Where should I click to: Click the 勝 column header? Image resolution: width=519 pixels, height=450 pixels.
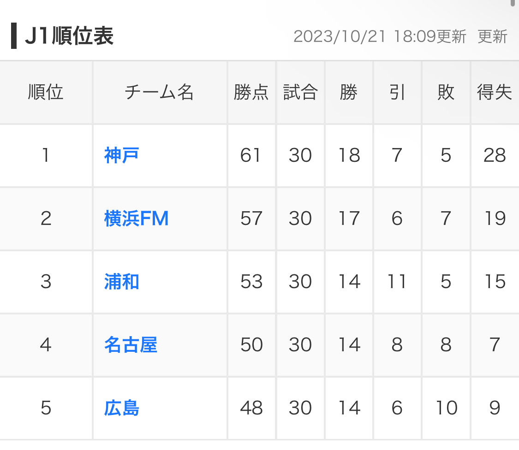(x=349, y=92)
